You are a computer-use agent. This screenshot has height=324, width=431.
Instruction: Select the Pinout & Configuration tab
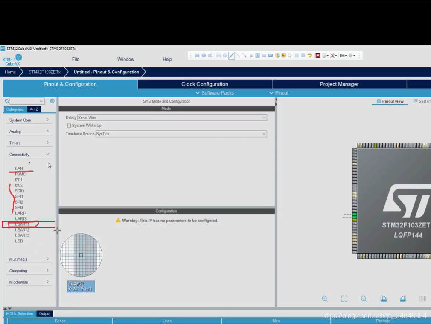[x=70, y=84]
